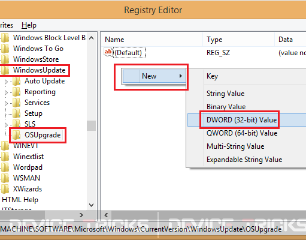Click the WindowsUpdate folder icon
This screenshot has width=306, height=240.
(5, 70)
